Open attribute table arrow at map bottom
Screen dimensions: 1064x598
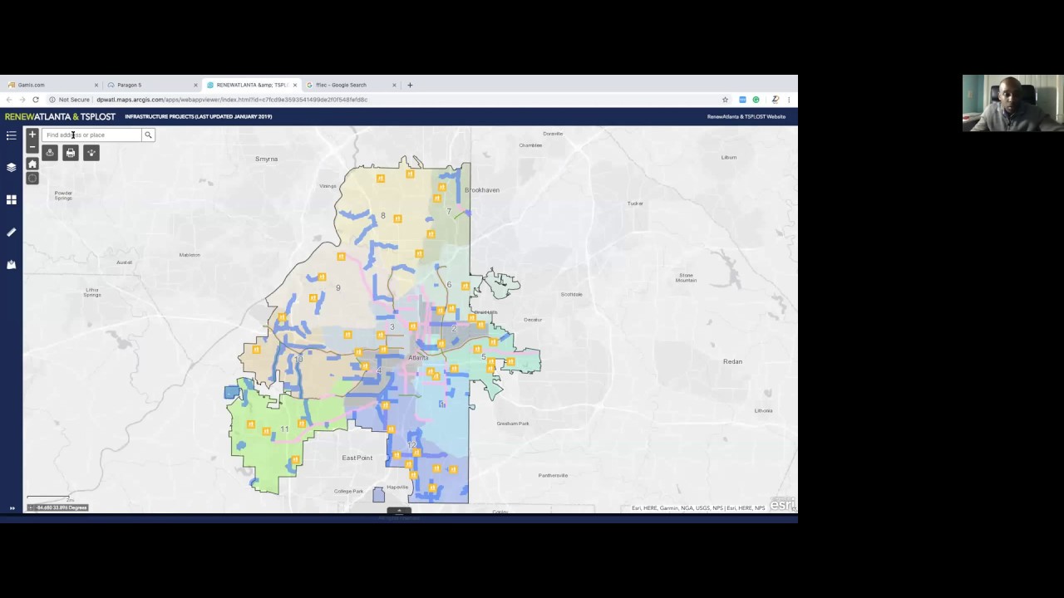pos(399,511)
